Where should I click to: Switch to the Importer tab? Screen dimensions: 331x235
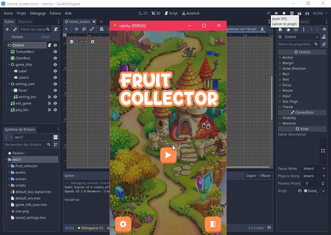(x=25, y=22)
